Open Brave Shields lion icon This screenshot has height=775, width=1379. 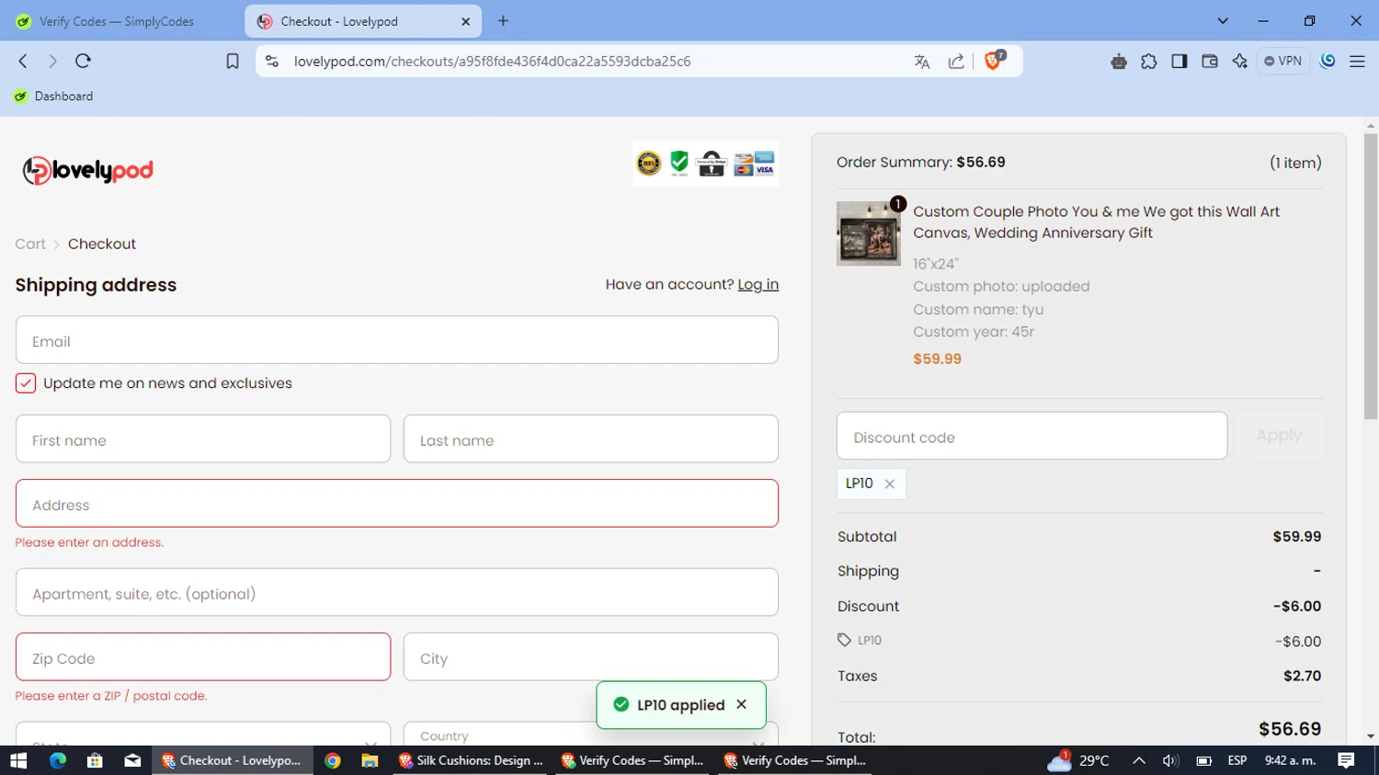click(994, 61)
